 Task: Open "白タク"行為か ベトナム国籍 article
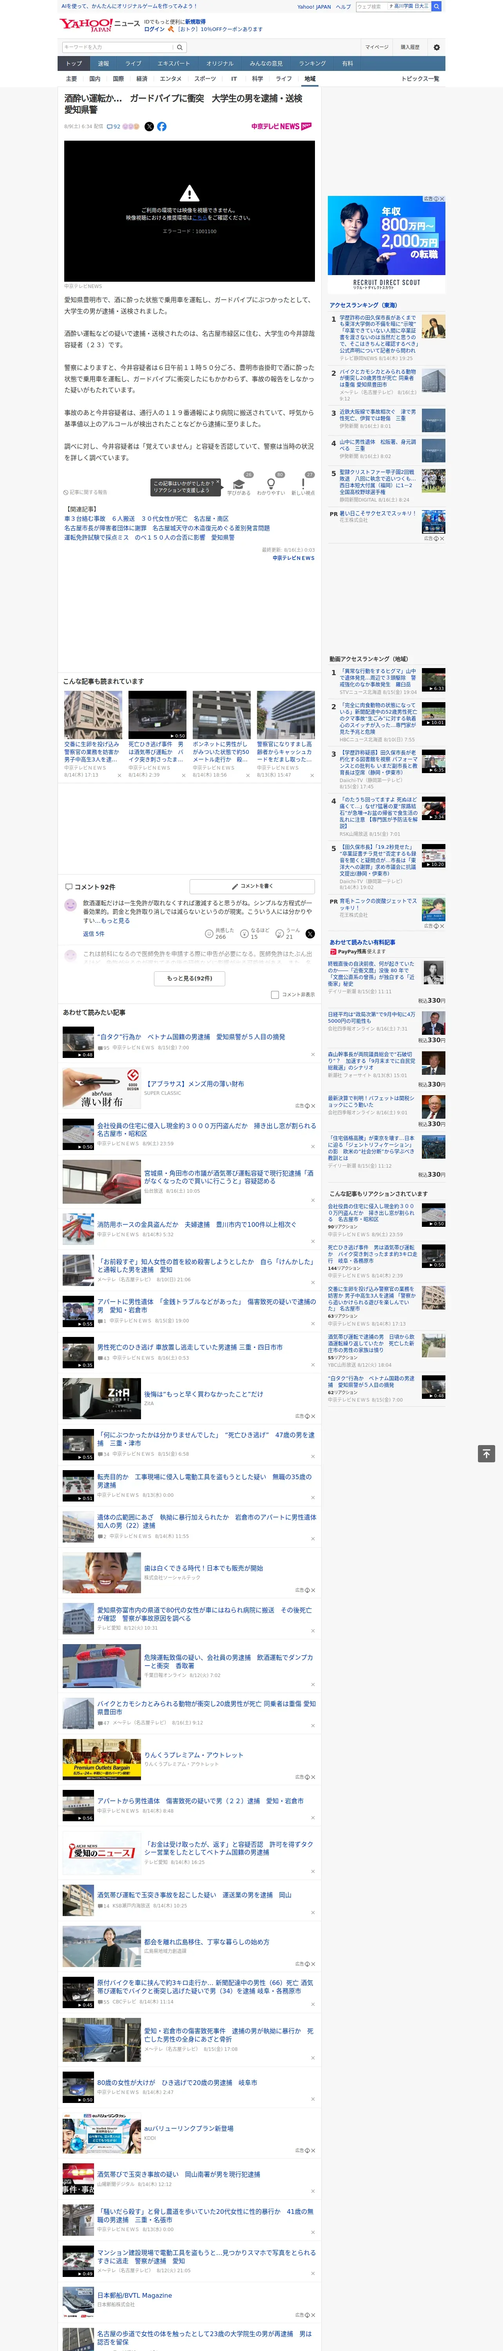pyautogui.click(x=191, y=1038)
